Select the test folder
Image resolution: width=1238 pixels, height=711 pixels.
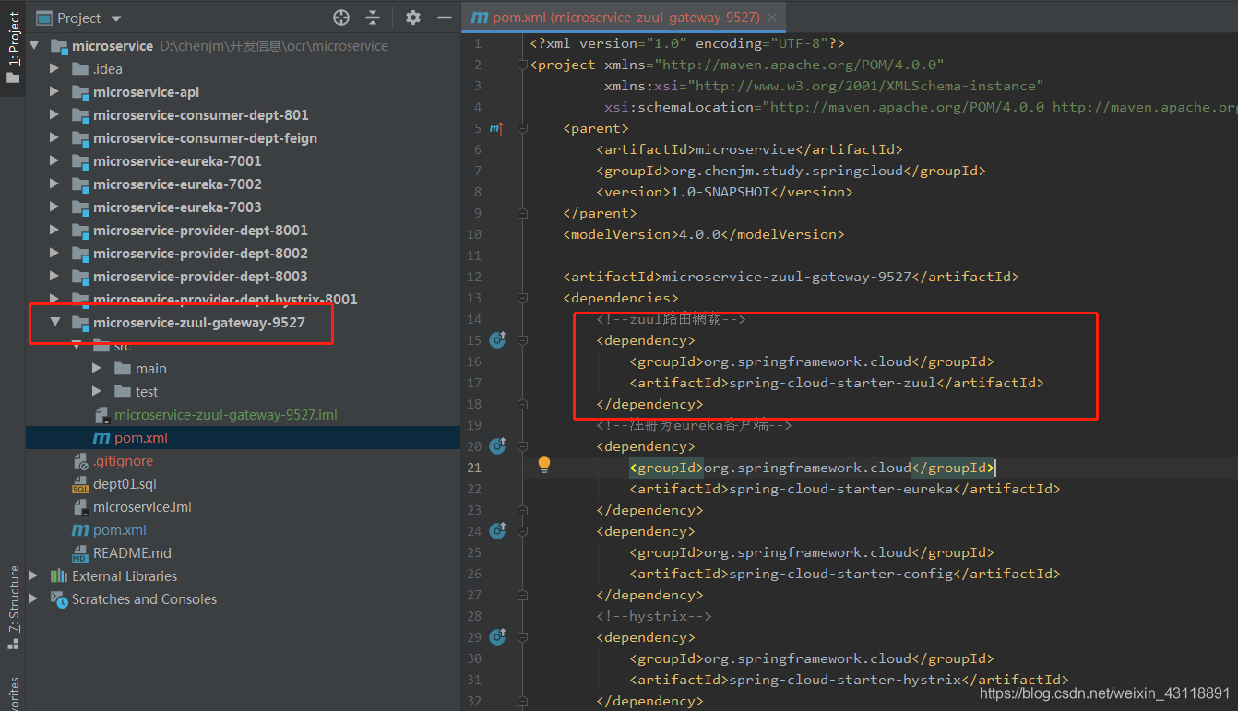[x=147, y=392]
